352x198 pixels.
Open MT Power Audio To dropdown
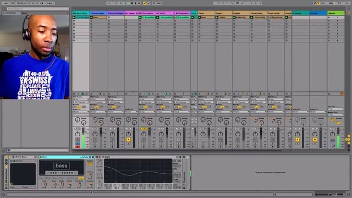131,112
